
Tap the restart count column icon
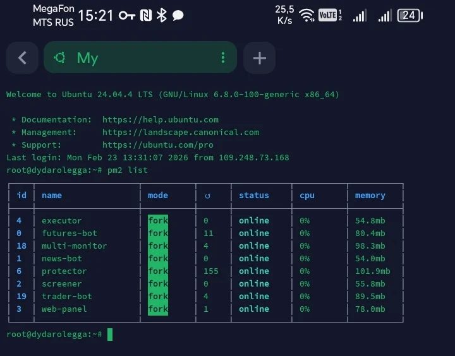tap(207, 196)
